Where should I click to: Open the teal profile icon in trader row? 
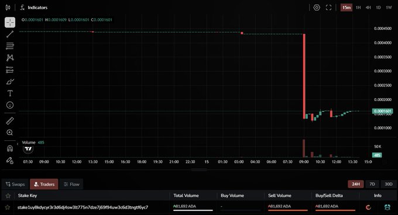coord(387,207)
